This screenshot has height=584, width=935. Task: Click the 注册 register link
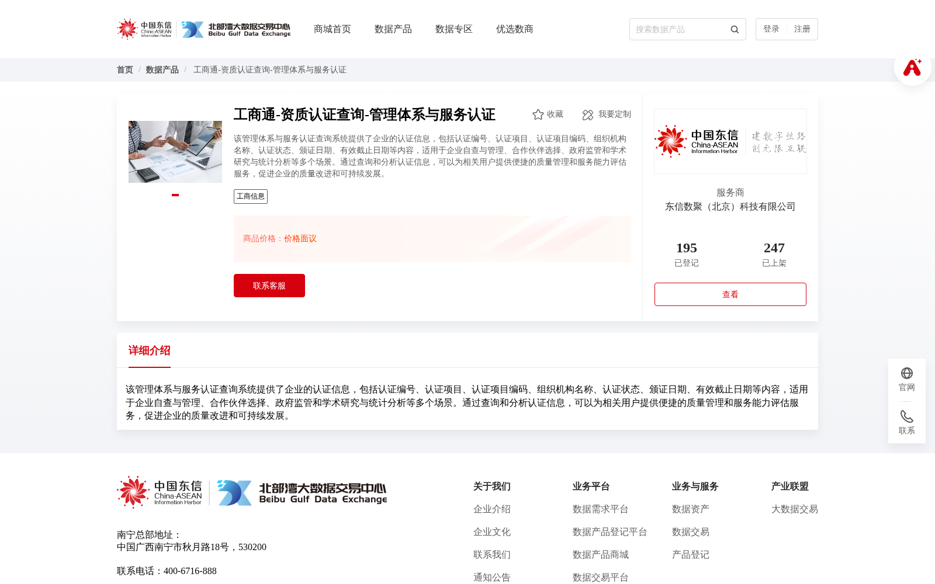(x=802, y=29)
